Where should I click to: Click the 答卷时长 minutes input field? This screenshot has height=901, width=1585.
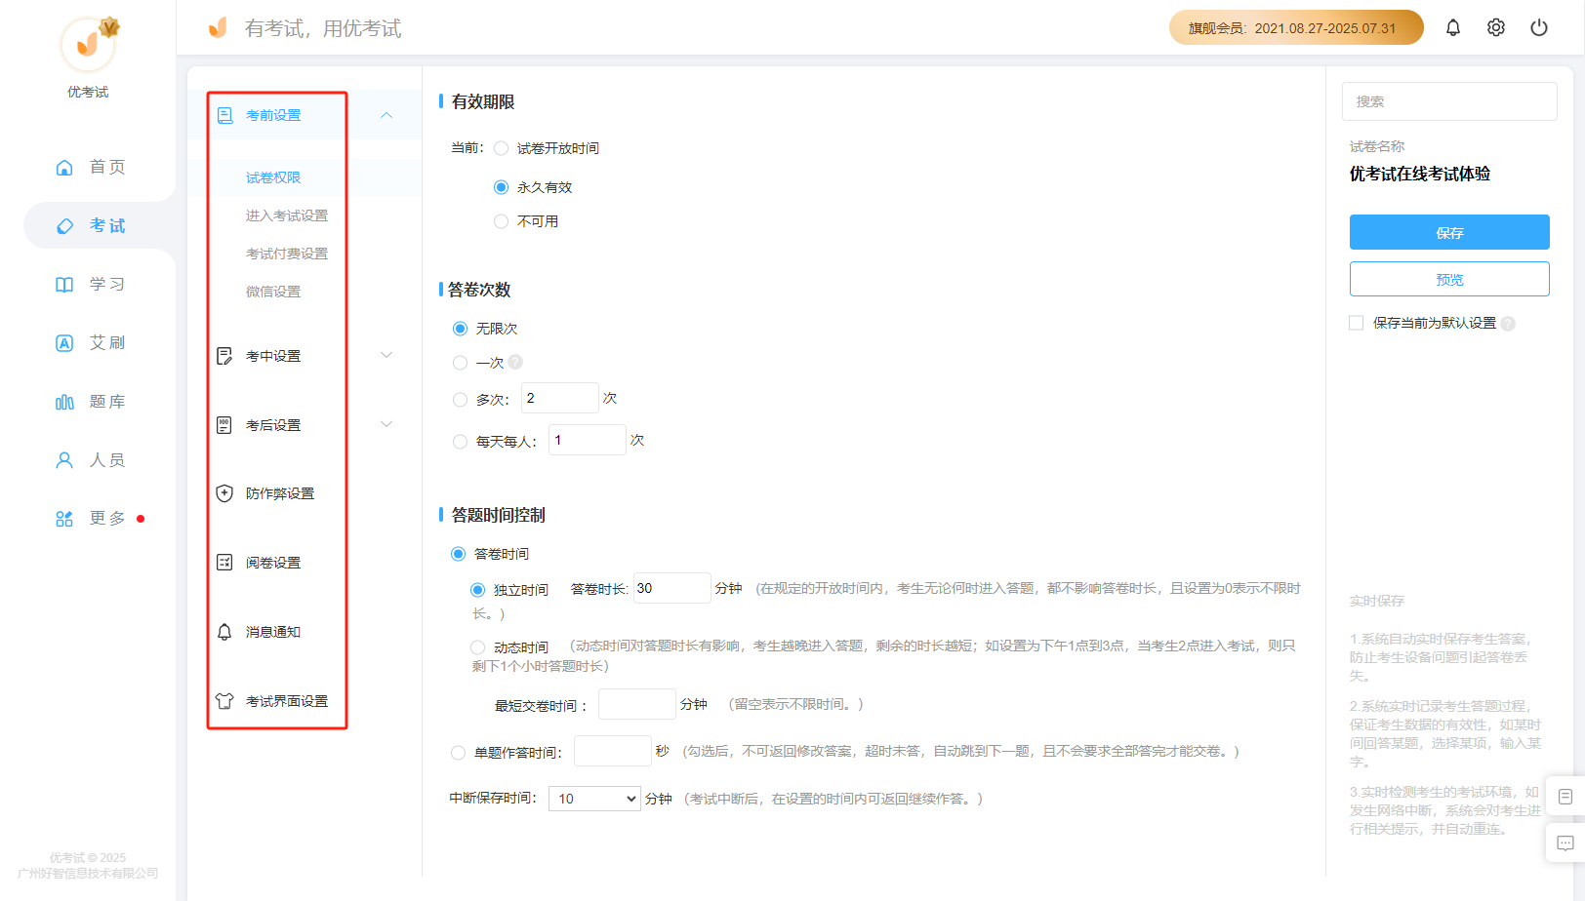[x=671, y=588]
